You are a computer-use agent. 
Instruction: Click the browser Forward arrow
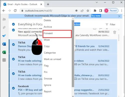(x=9, y=11)
